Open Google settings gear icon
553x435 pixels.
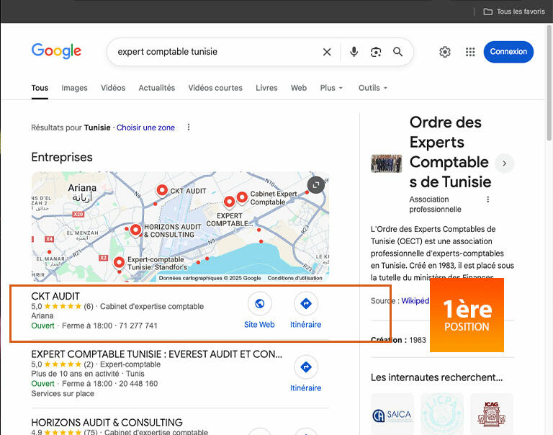click(445, 52)
